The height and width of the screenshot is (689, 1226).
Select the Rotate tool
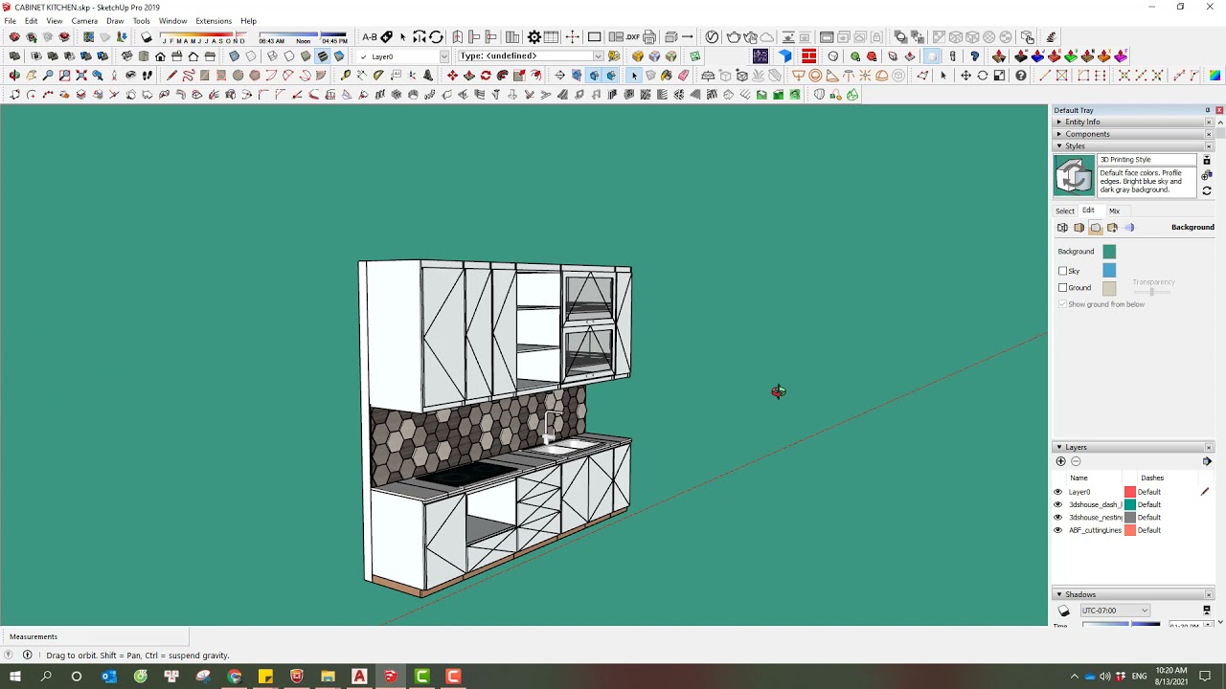click(x=486, y=75)
